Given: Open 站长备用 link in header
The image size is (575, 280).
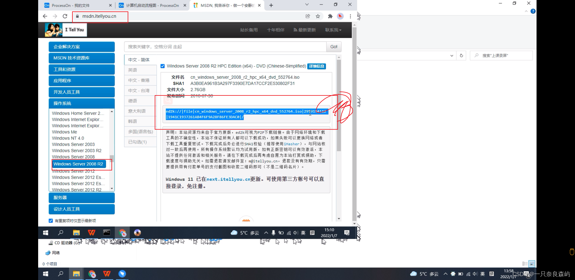Looking at the screenshot, I should (249, 30).
